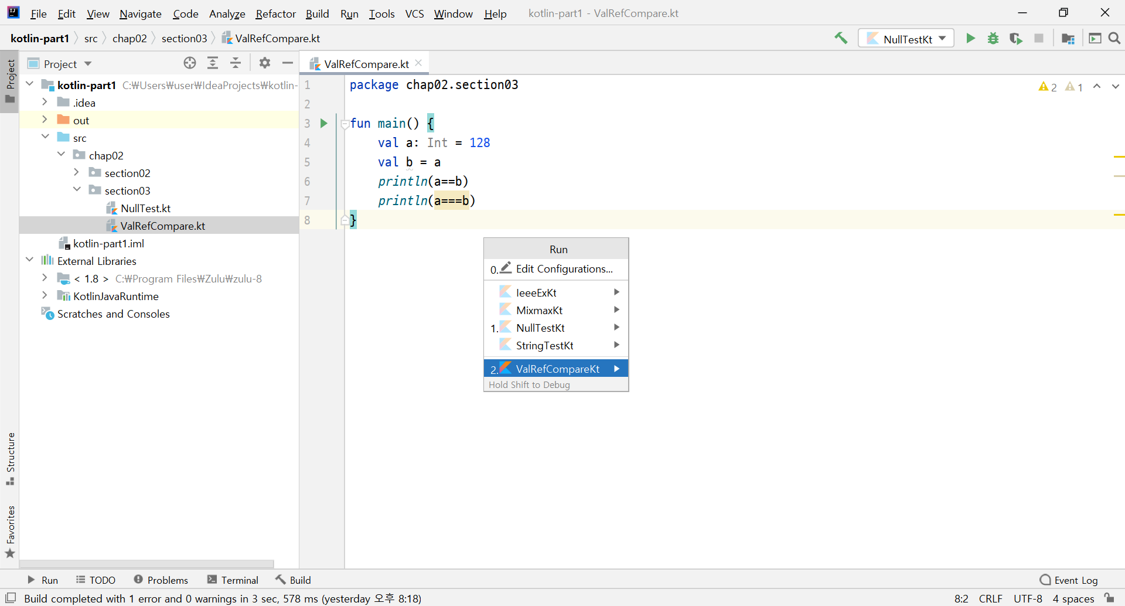Screen dimensions: 1125x606
Task: Open the Event Log tool window
Action: coord(1069,580)
